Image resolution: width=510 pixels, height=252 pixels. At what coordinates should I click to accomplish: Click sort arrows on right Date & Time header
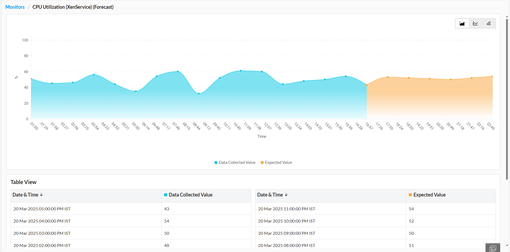pos(286,195)
